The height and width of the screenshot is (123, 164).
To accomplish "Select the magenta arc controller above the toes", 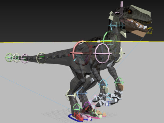I will coord(87,105).
